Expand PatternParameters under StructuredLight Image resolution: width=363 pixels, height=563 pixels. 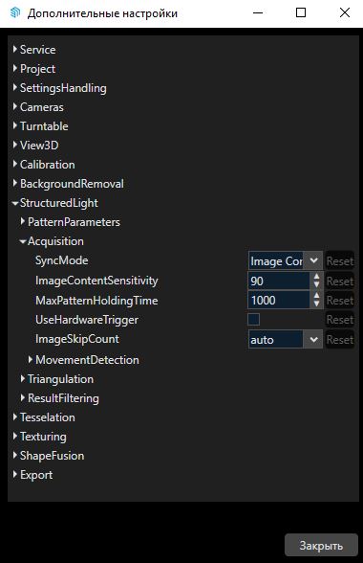[23, 221]
